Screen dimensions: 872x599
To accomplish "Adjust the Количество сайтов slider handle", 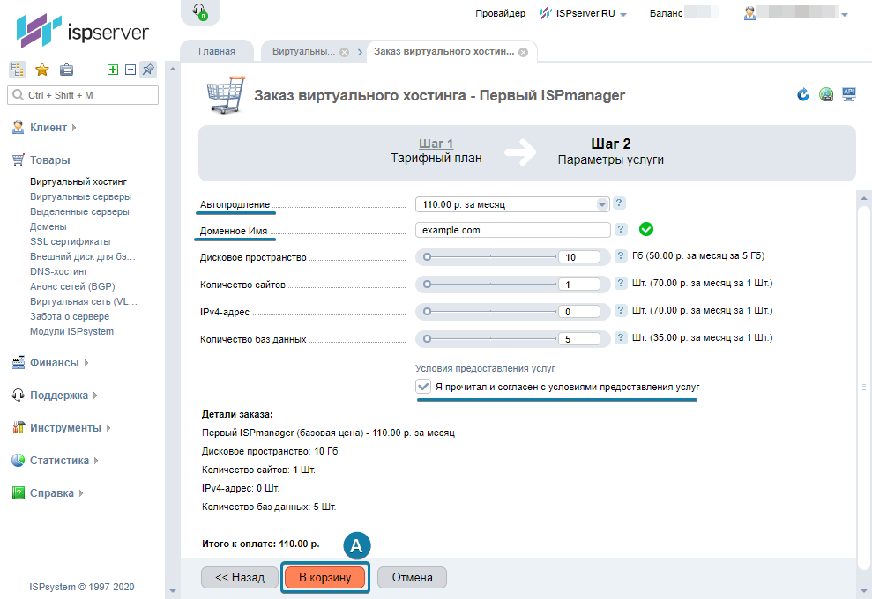I will [427, 284].
